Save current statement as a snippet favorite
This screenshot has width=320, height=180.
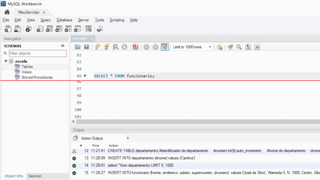pos(219,47)
